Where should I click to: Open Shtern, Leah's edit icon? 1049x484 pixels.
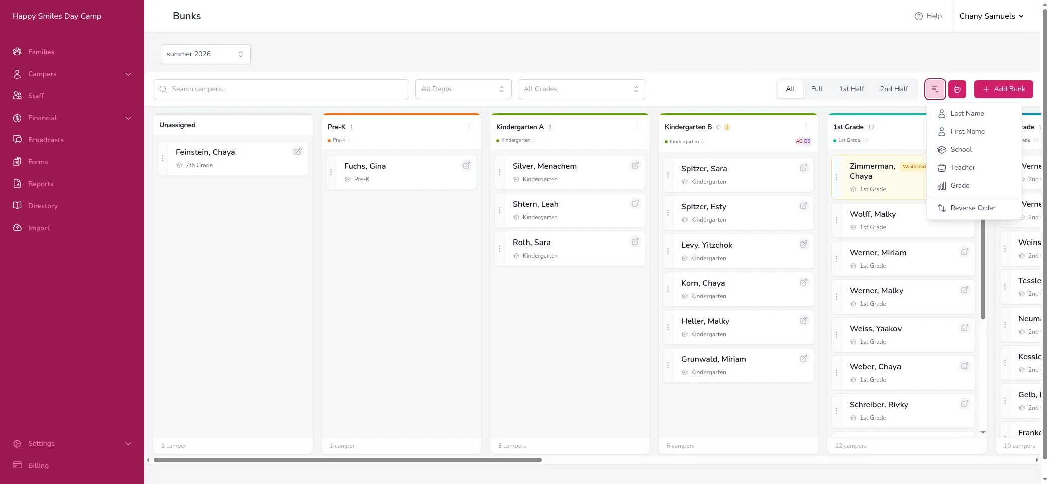(x=635, y=203)
